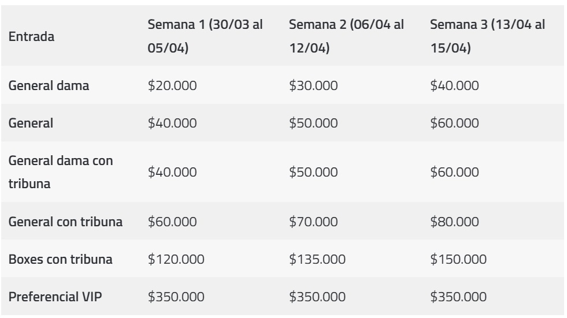Click the $80.000 price cell
567x318 pixels.
point(455,222)
